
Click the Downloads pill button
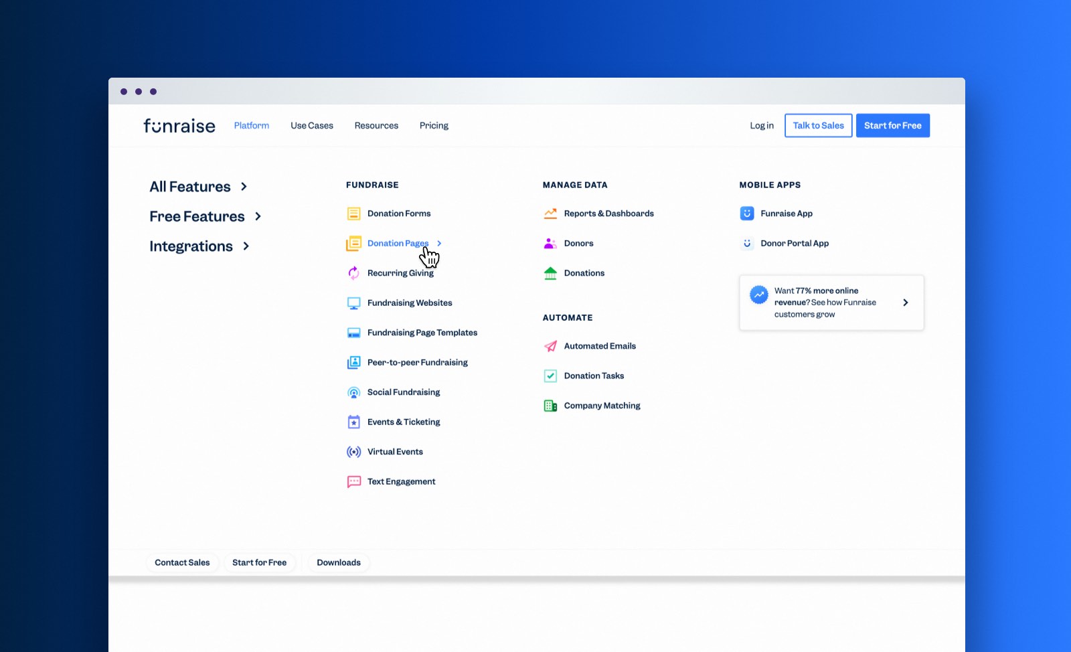(339, 563)
